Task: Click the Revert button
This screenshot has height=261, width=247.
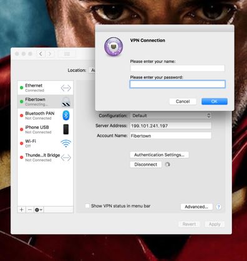Action: click(189, 224)
